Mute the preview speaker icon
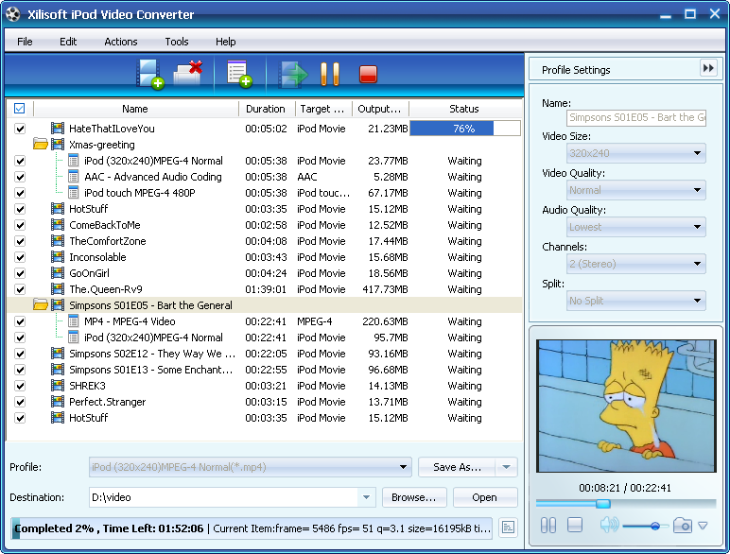The height and width of the screenshot is (554, 730). click(609, 525)
